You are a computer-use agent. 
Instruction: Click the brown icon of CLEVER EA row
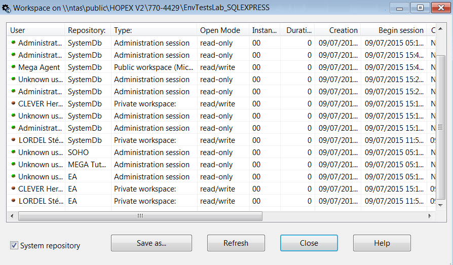[14, 188]
